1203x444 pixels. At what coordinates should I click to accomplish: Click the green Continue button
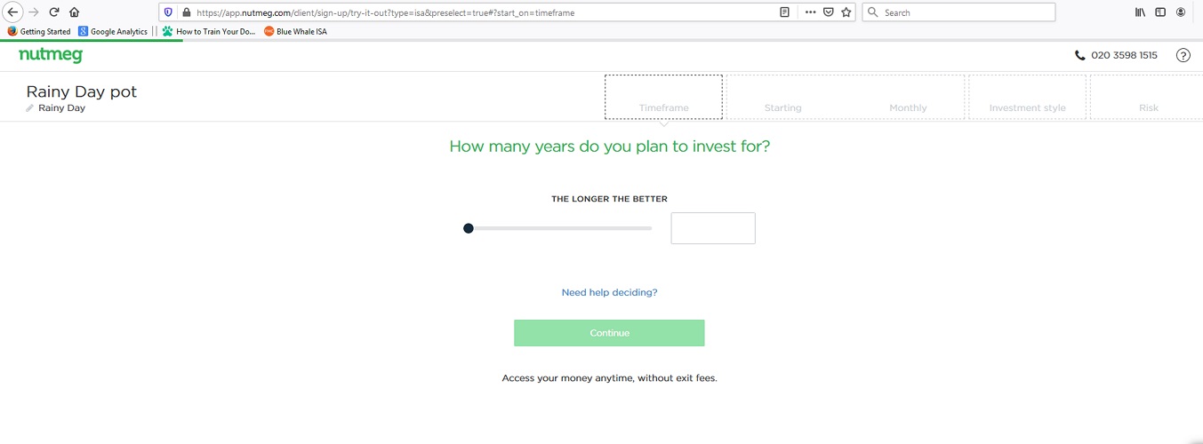tap(609, 333)
